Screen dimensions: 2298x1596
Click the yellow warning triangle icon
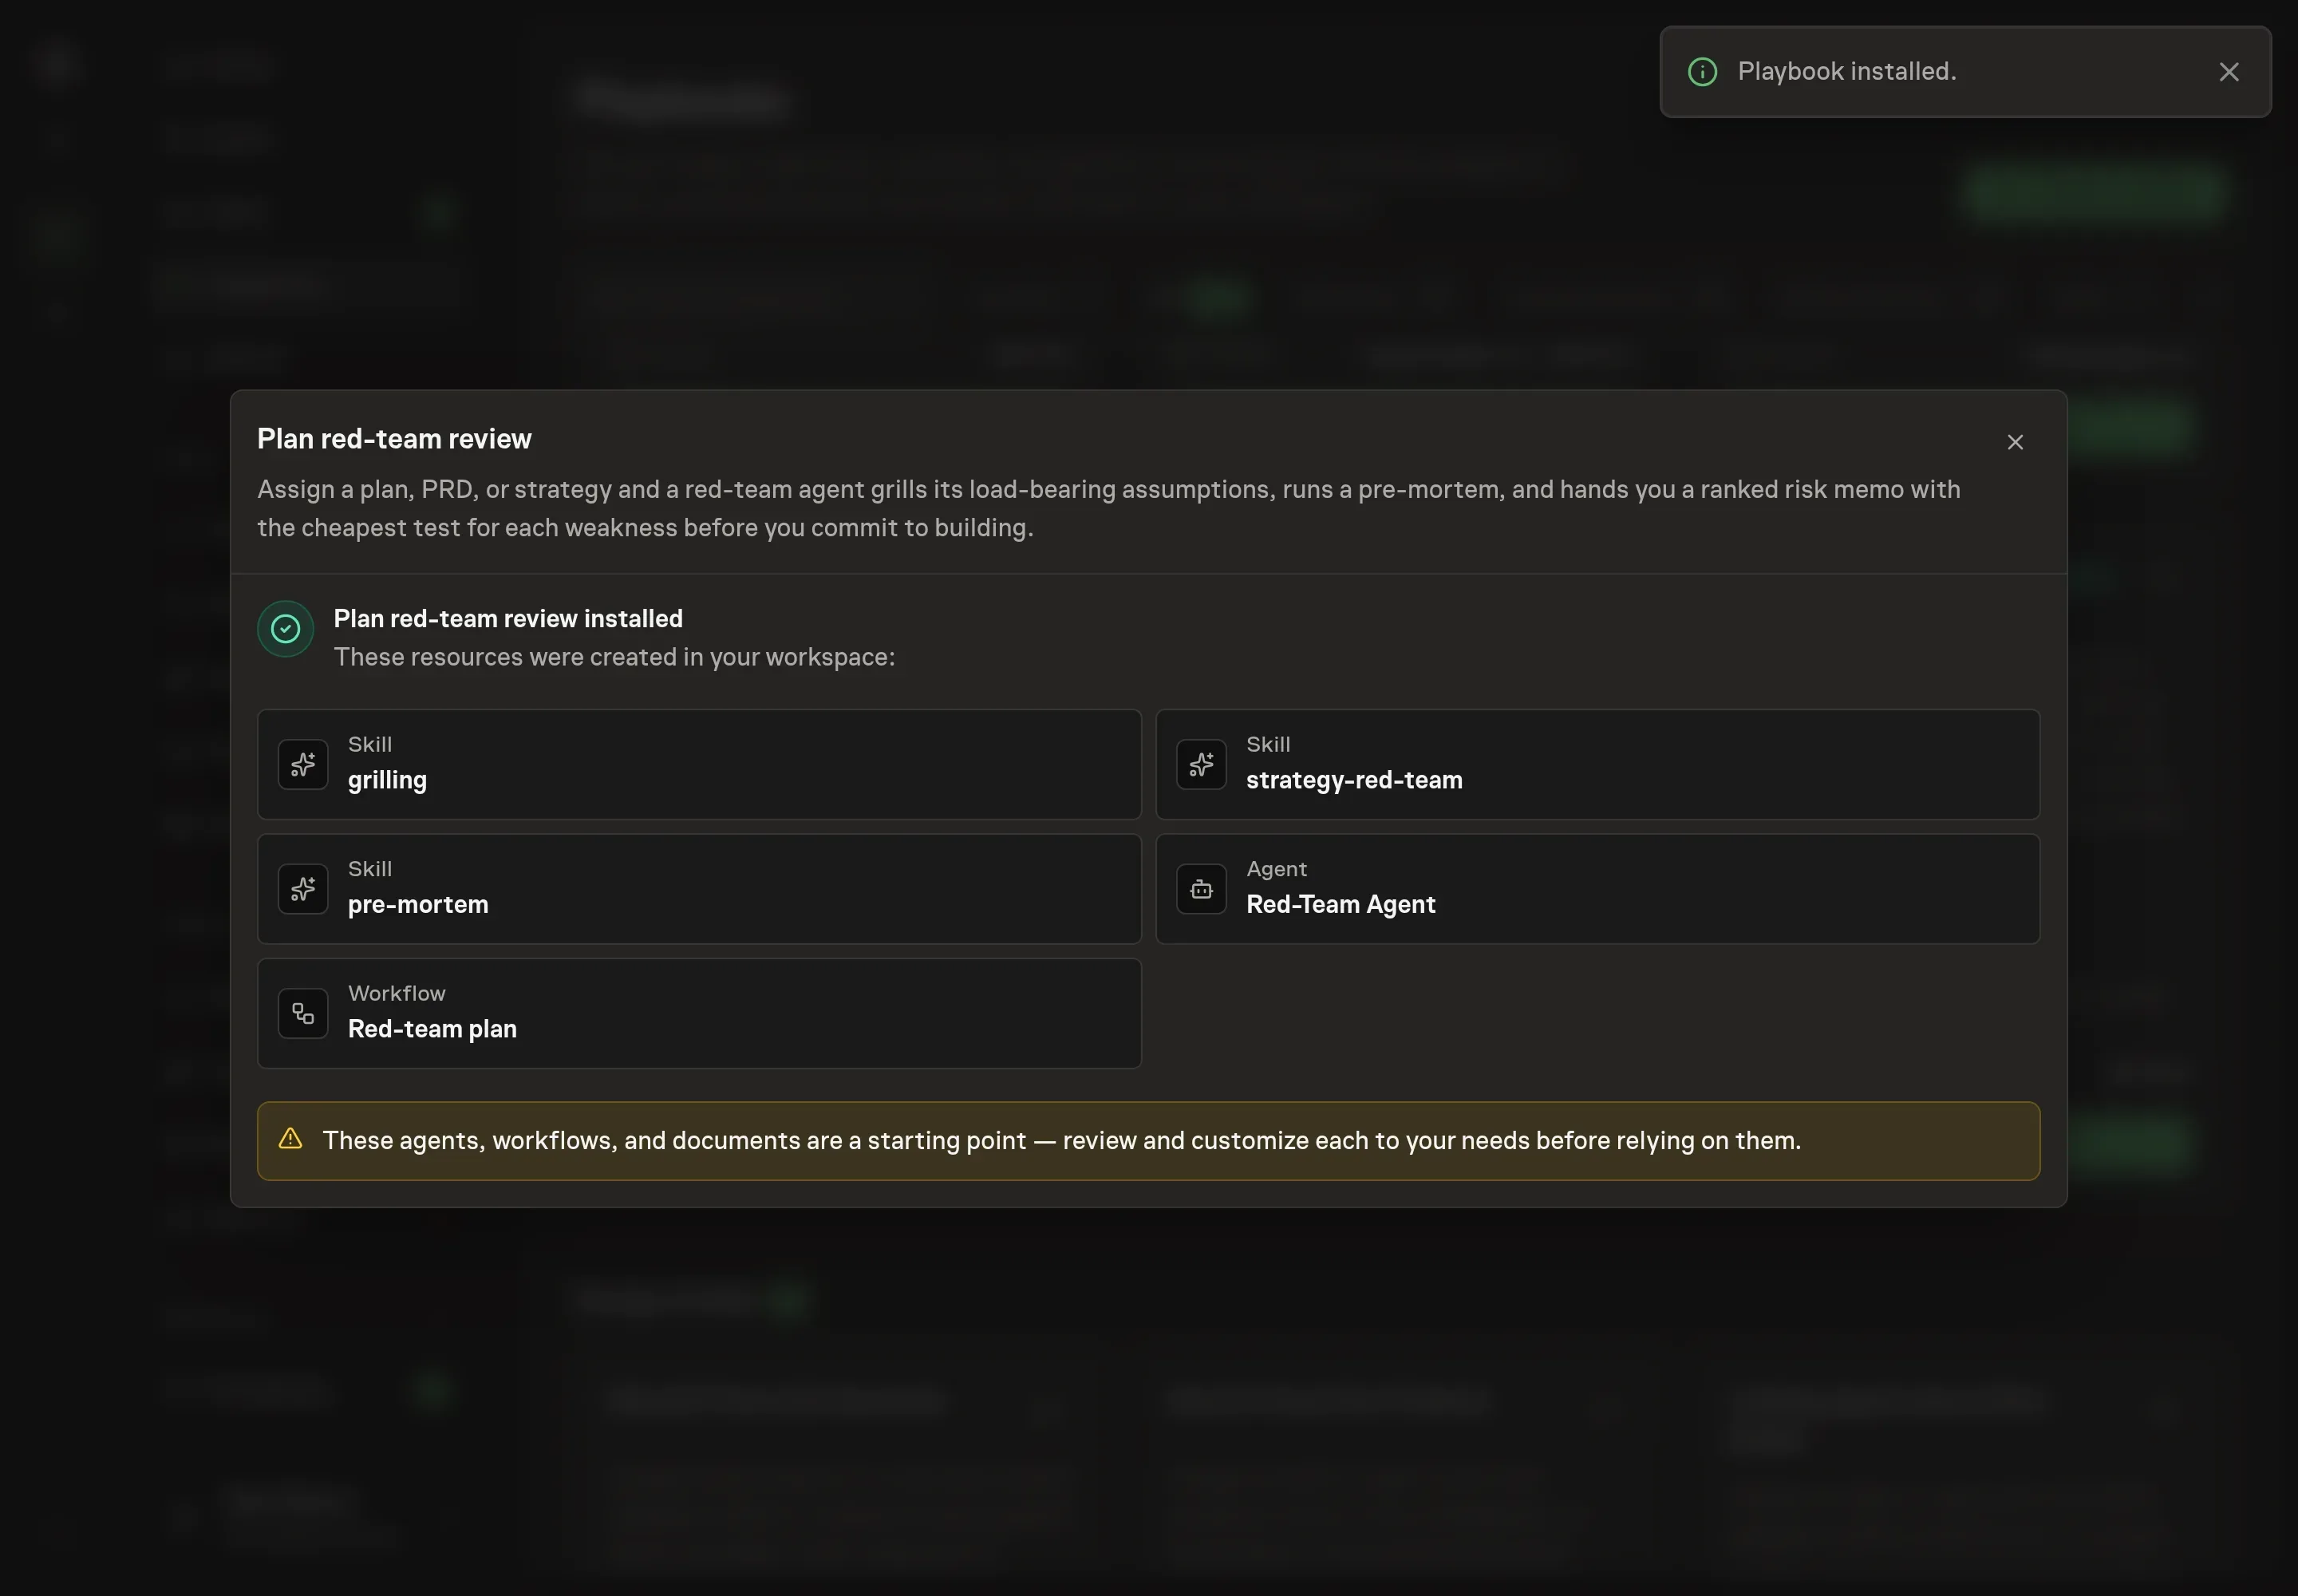290,1139
